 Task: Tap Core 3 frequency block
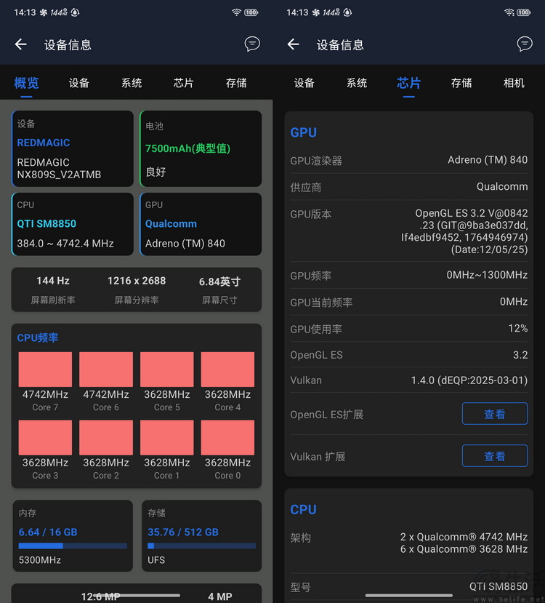pyautogui.click(x=45, y=438)
